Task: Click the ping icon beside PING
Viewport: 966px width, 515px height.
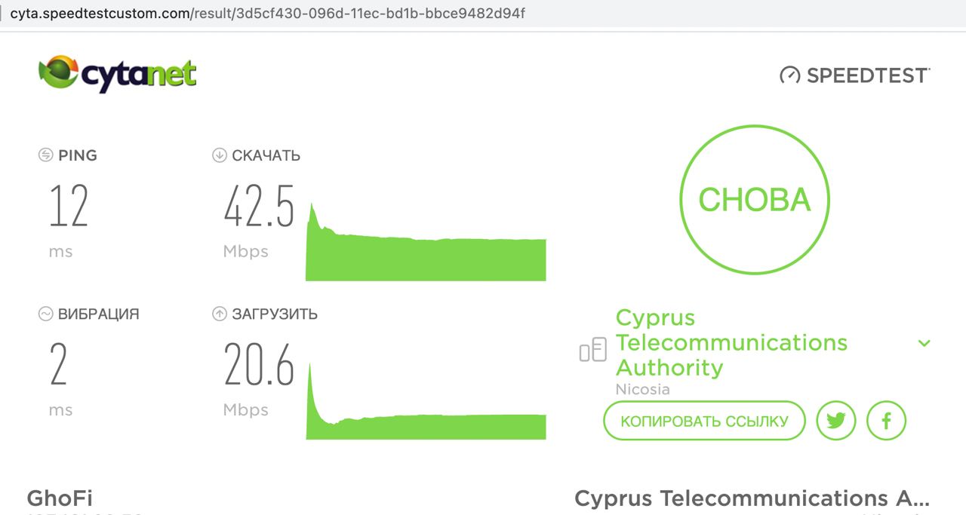Action: click(x=45, y=155)
